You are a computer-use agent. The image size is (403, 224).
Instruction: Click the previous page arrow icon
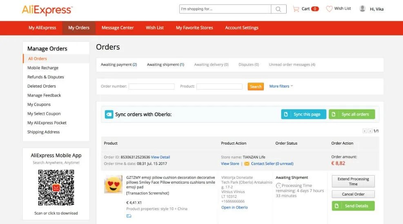point(365,131)
